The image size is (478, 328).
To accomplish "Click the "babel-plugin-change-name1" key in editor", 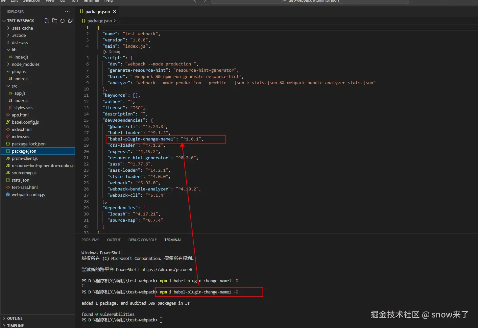I will pos(141,139).
